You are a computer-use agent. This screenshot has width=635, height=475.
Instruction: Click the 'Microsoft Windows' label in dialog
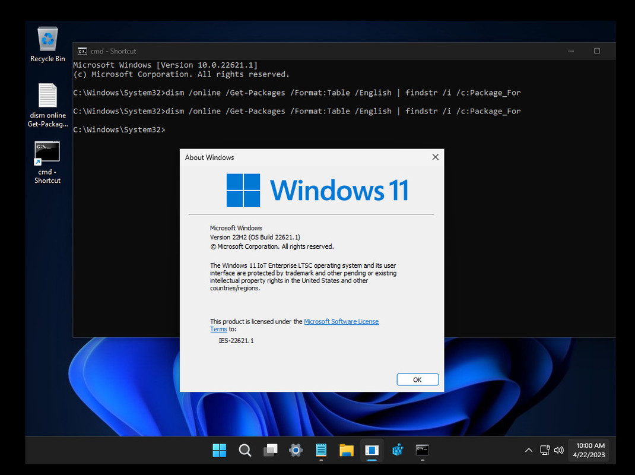click(x=236, y=228)
